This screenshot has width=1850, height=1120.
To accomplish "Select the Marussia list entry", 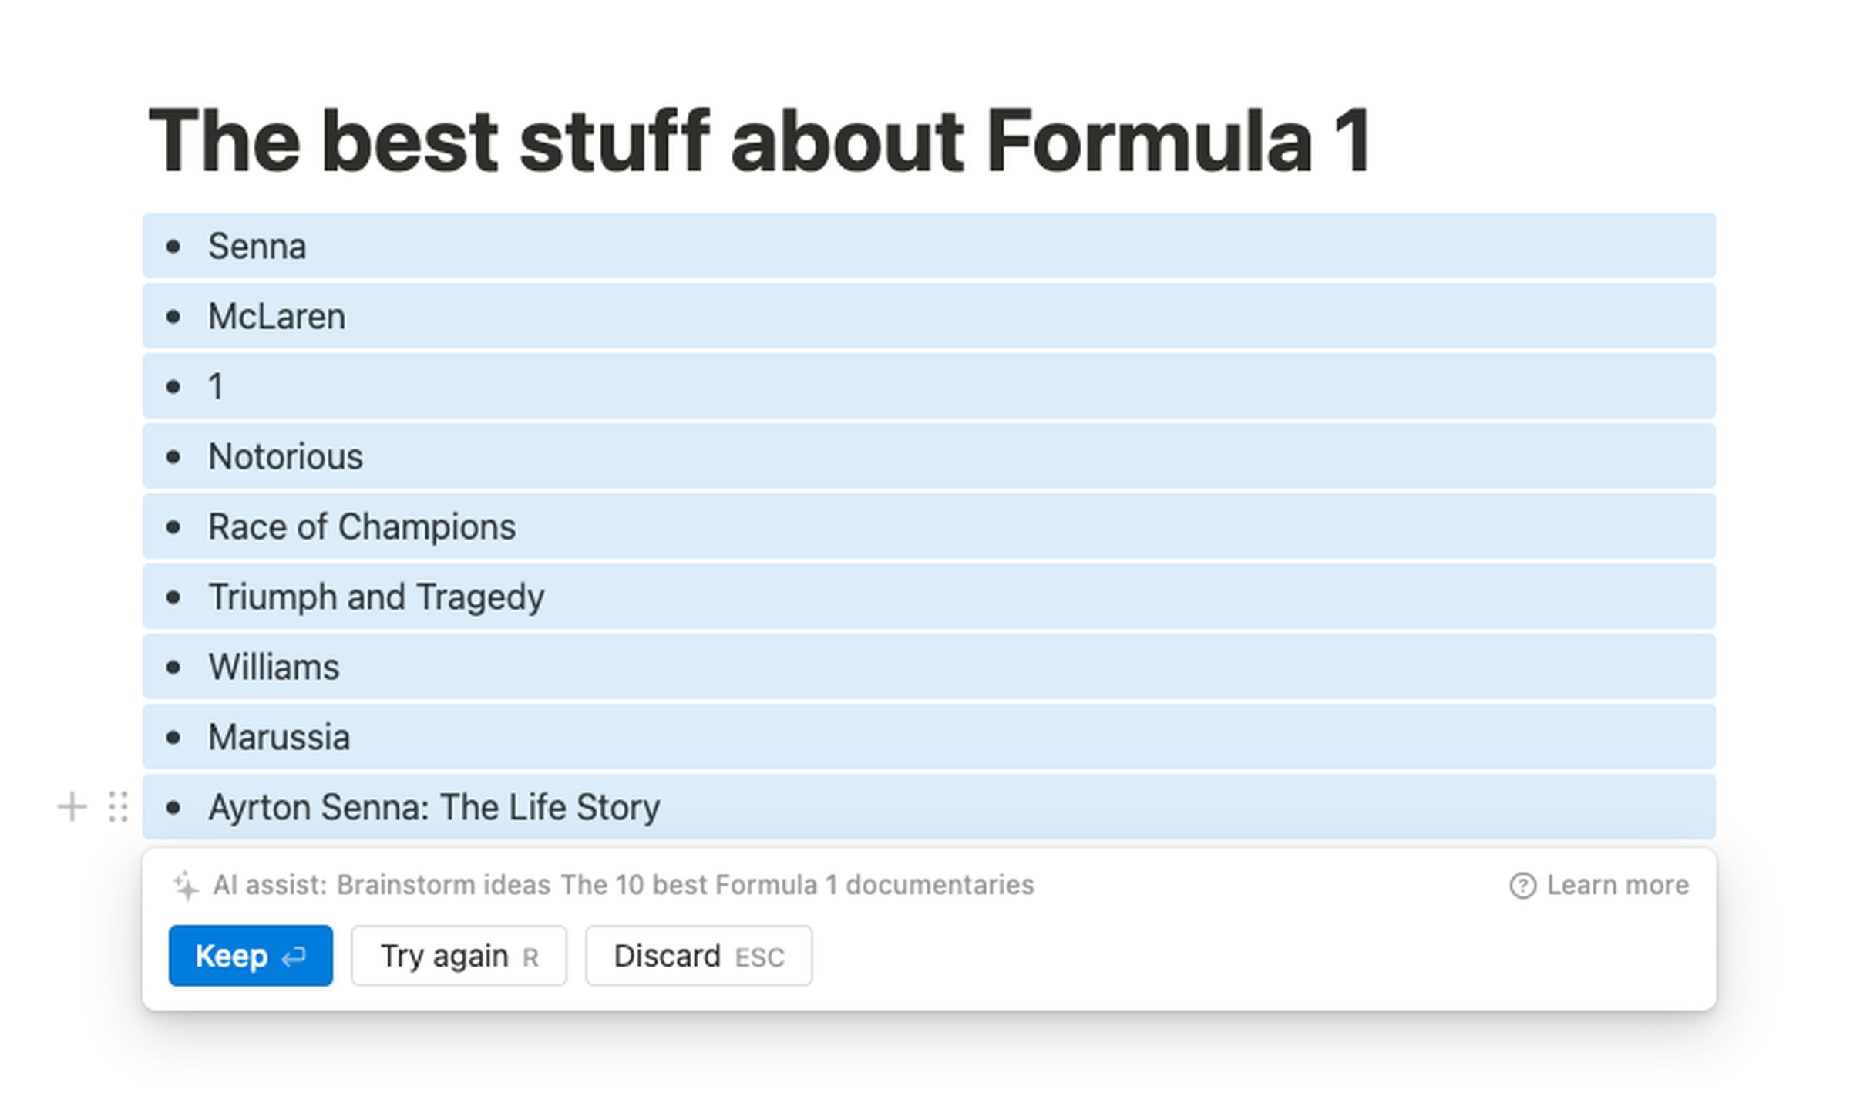I will click(279, 738).
